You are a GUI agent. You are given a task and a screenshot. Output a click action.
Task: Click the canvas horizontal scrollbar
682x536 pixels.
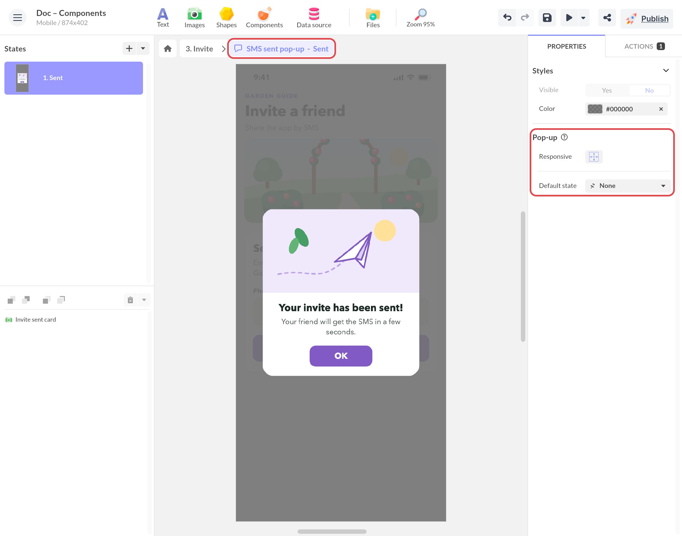pyautogui.click(x=332, y=531)
